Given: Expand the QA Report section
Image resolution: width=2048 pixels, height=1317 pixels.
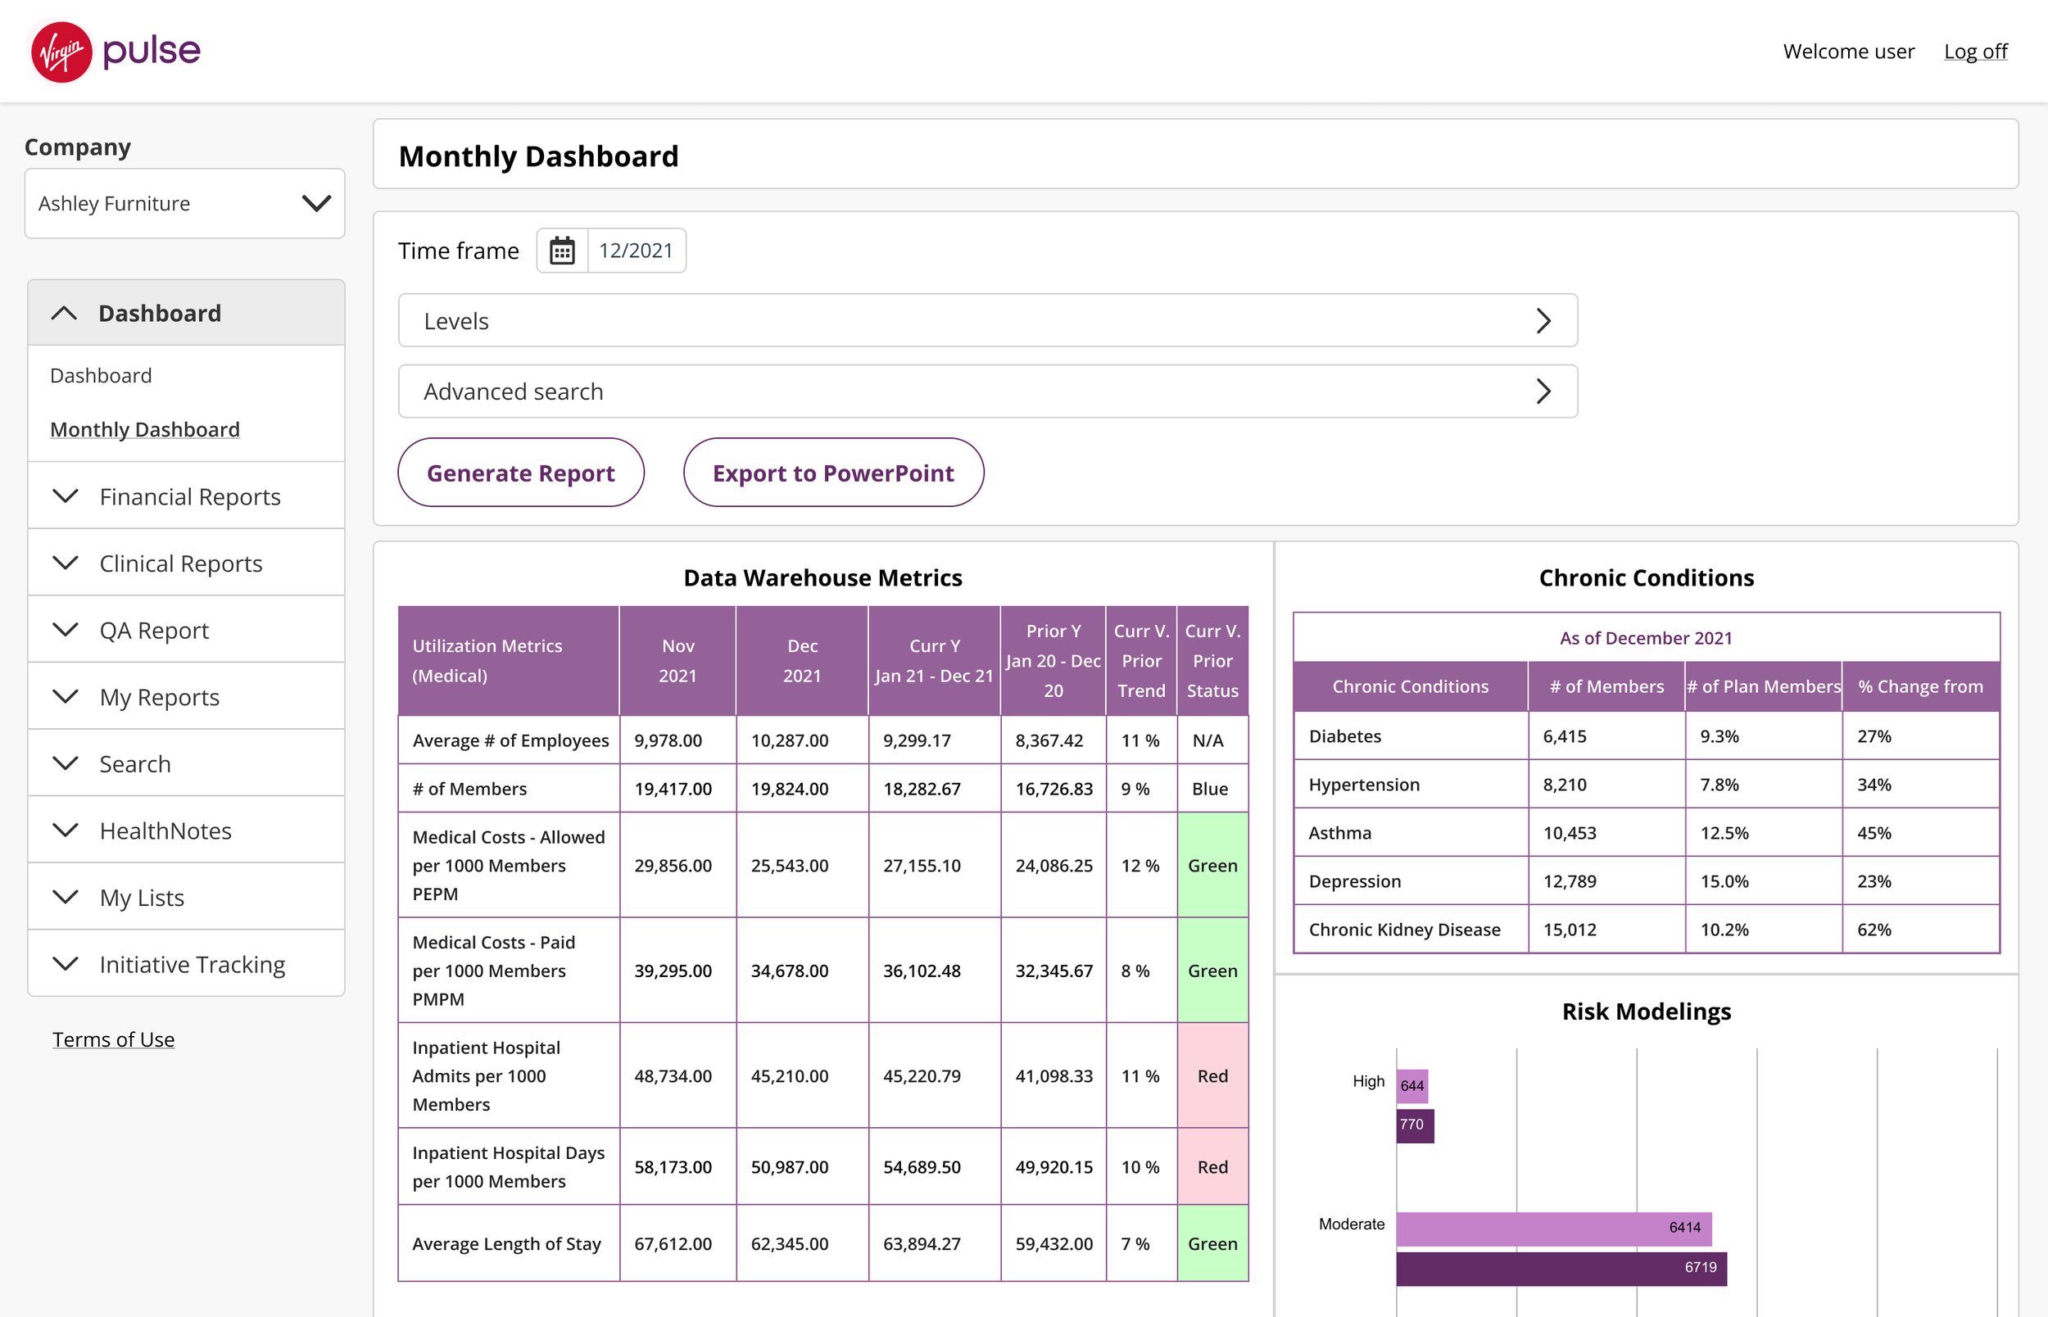Looking at the screenshot, I should (187, 629).
